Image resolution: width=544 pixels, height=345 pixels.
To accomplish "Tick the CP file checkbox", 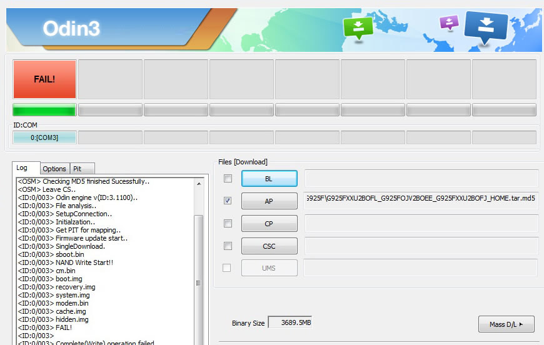I will click(x=228, y=223).
